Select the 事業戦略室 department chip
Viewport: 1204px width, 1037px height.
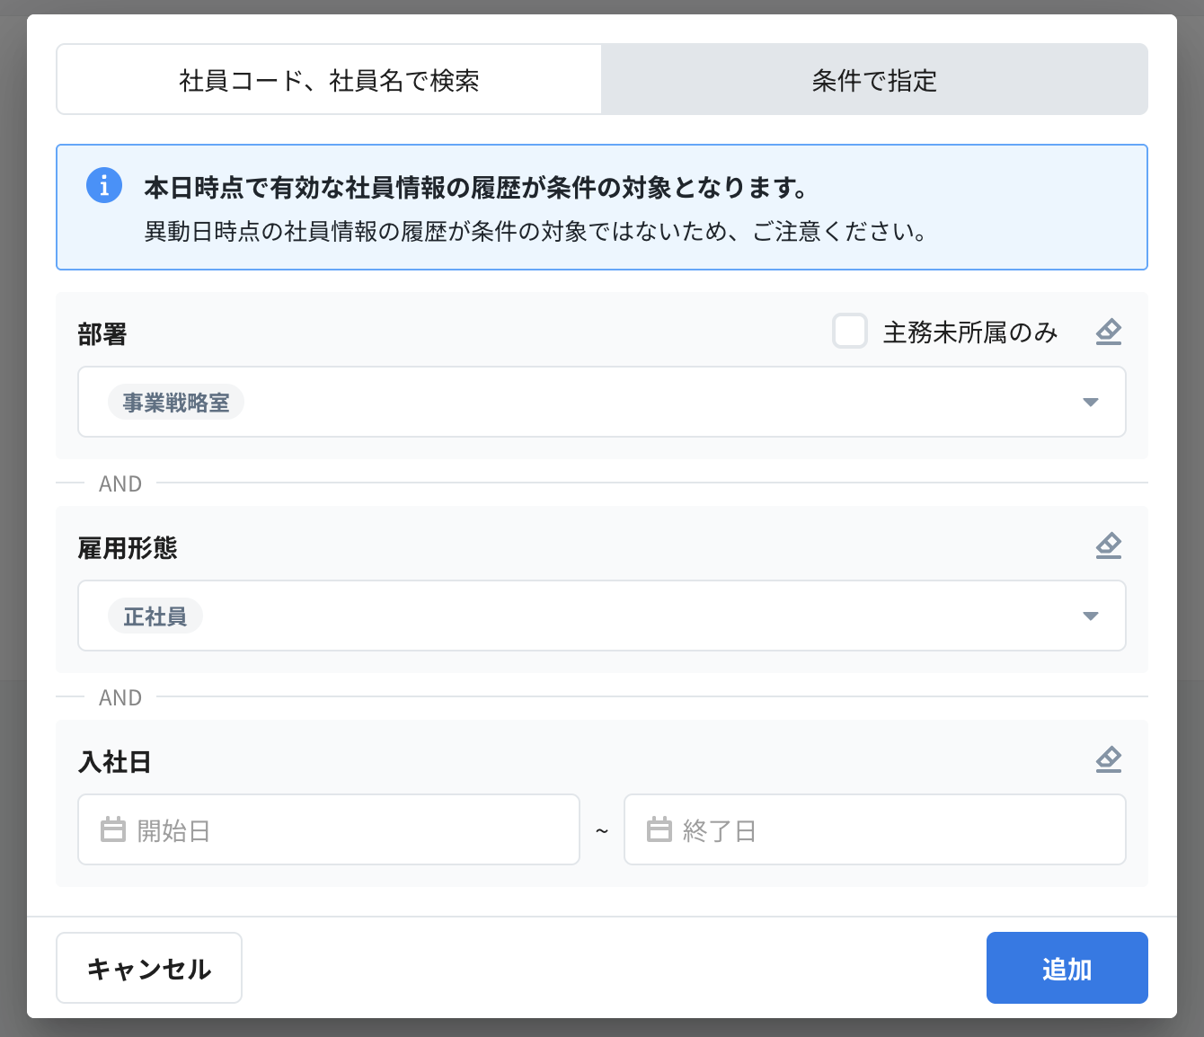tap(176, 403)
